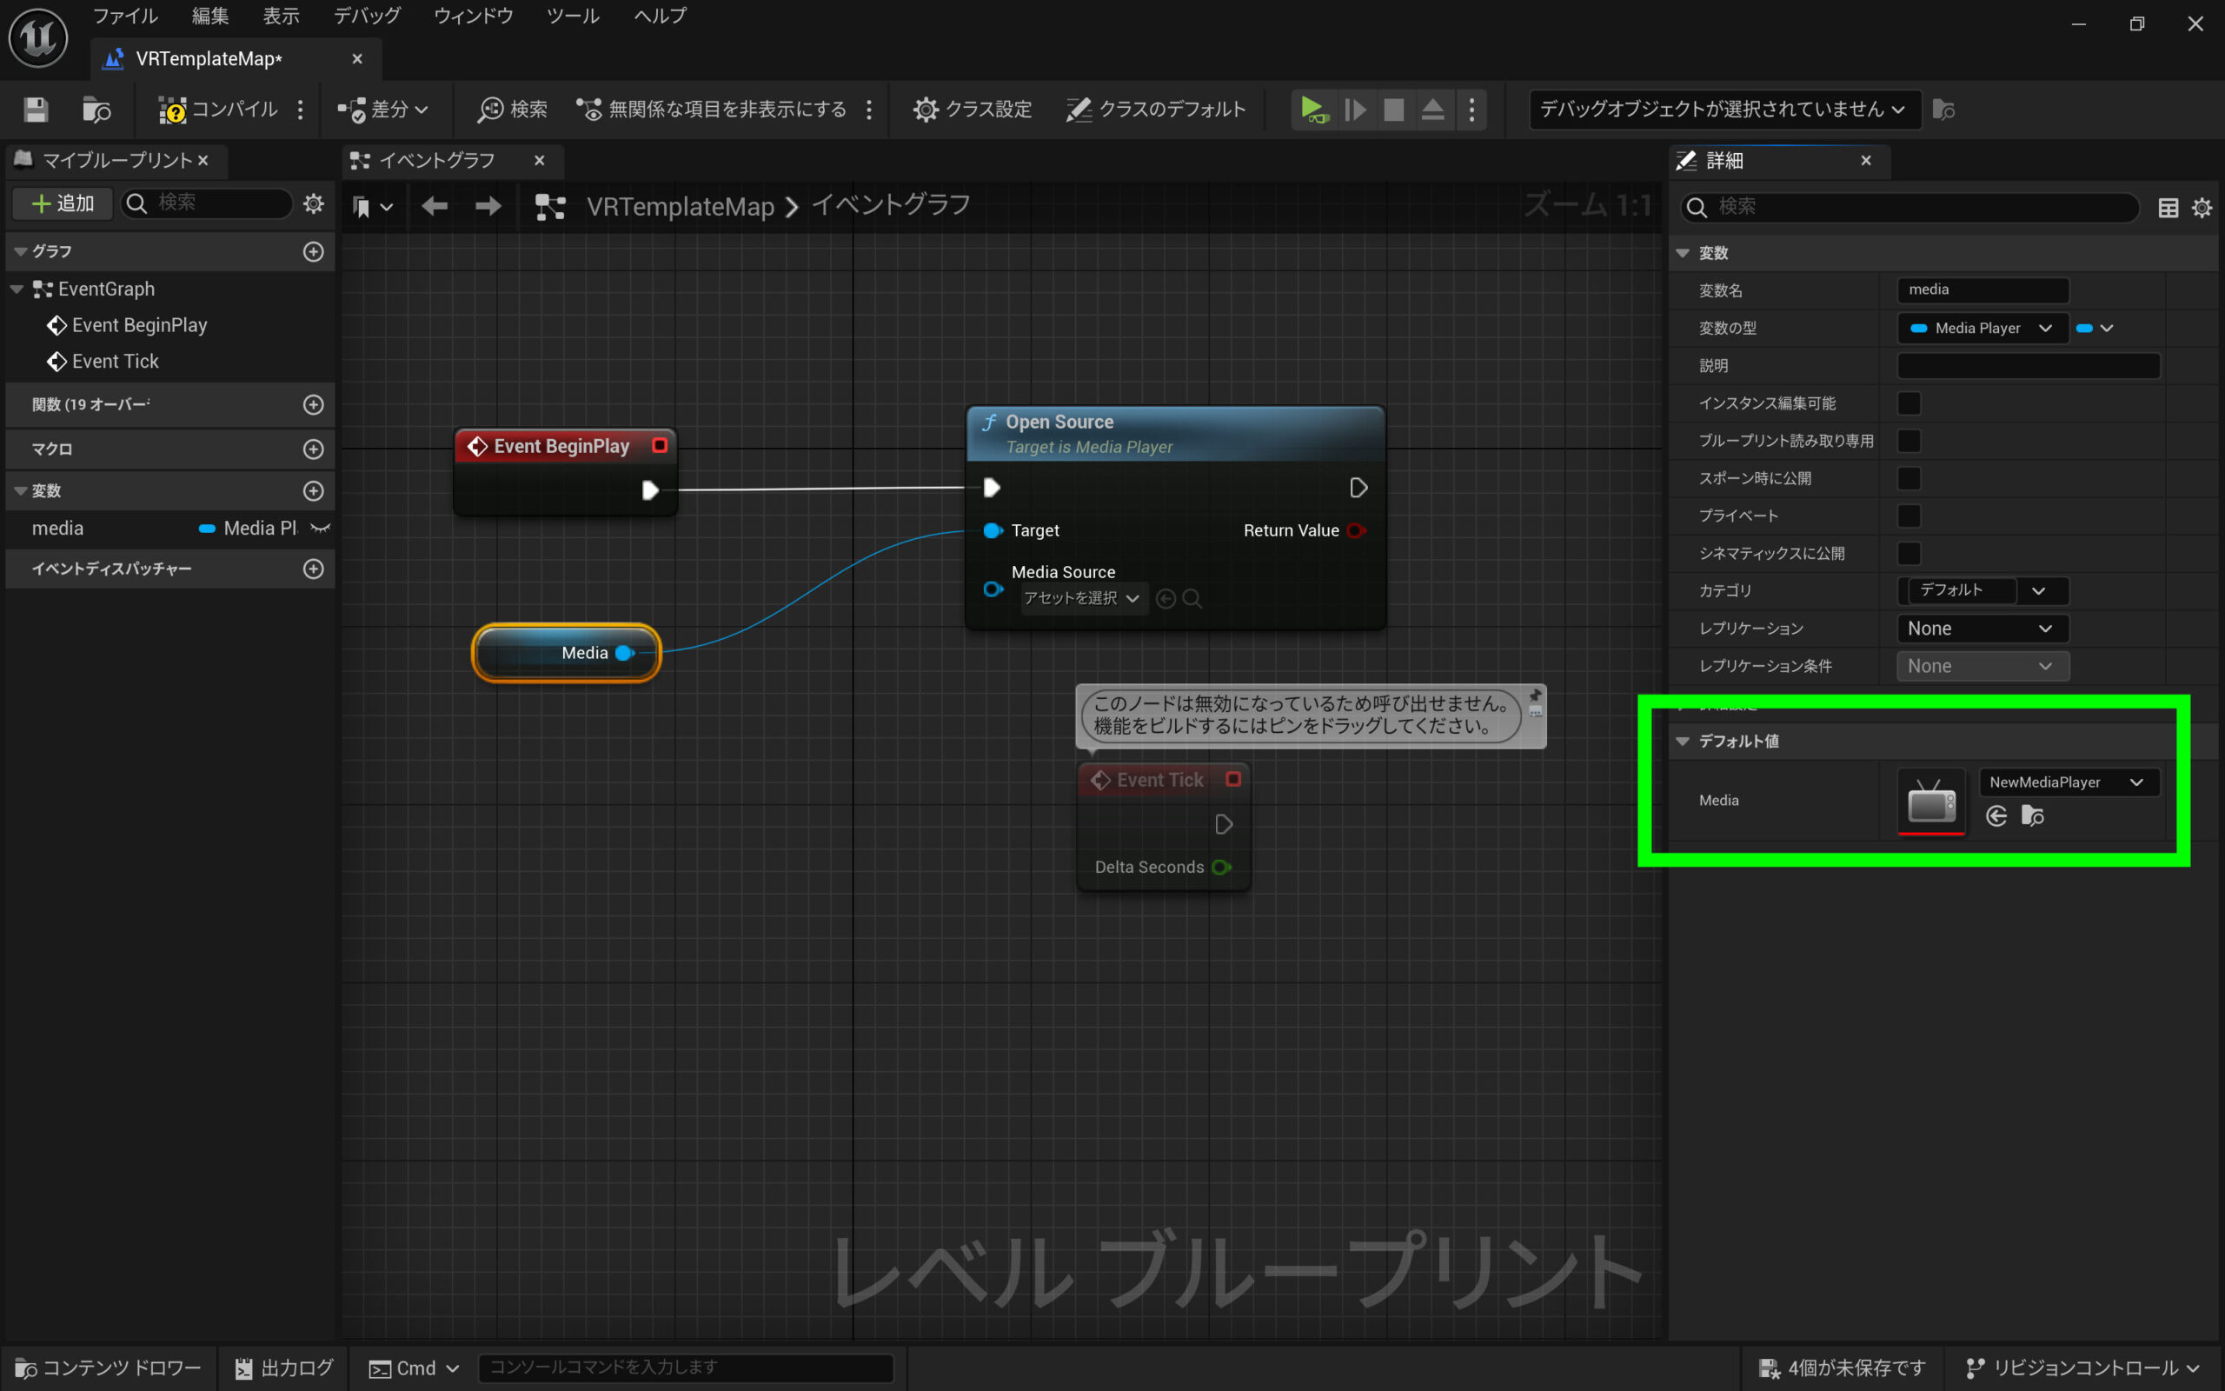Add a new variable with plus icon
This screenshot has width=2225, height=1391.
coord(314,490)
